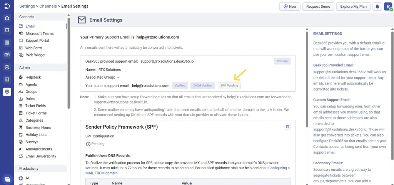Open the Contacts icon in left rail

(x=7, y=43)
